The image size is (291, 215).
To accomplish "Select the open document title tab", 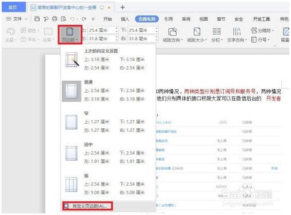I will point(71,7).
